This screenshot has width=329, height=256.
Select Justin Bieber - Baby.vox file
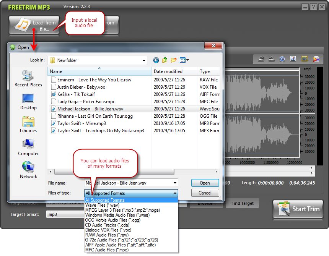point(81,87)
